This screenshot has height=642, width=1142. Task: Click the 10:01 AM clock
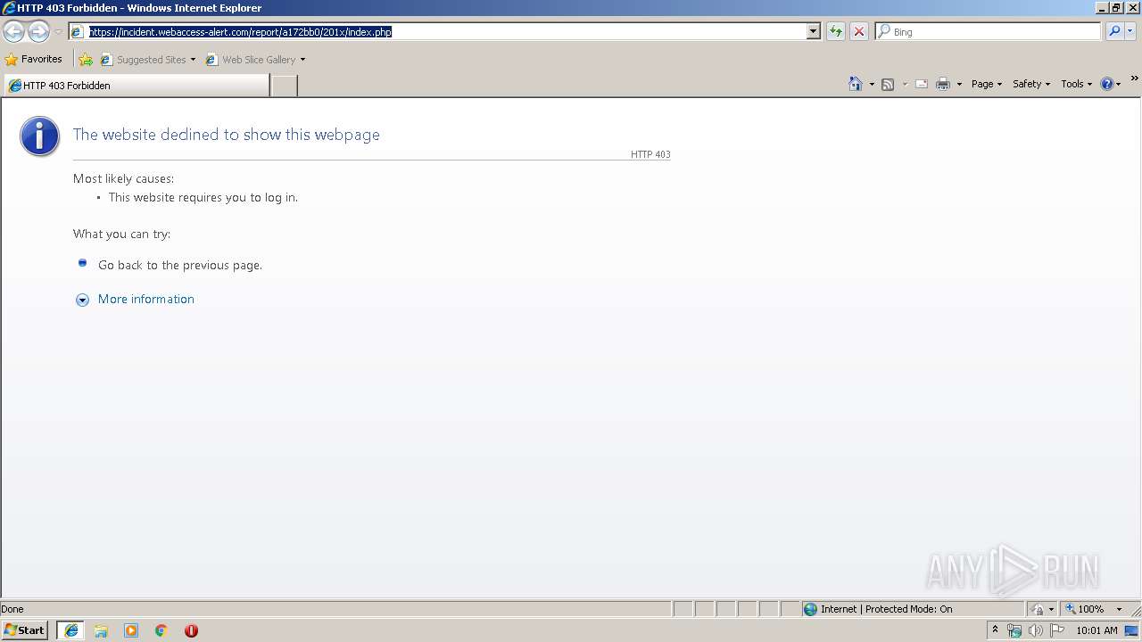coord(1096,630)
